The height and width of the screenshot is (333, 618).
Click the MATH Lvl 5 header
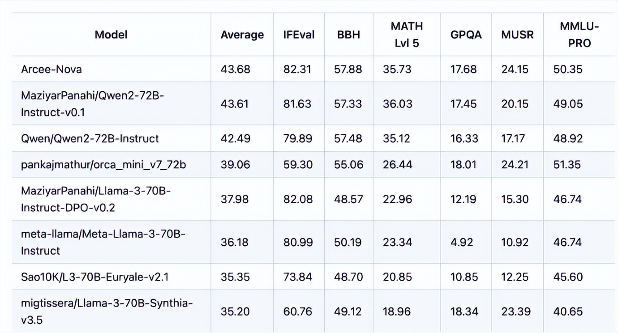(407, 34)
